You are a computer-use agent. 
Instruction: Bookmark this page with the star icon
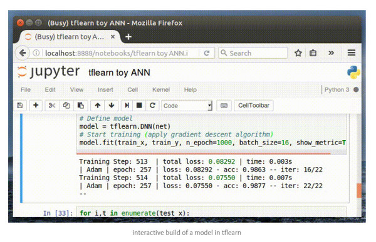298,53
